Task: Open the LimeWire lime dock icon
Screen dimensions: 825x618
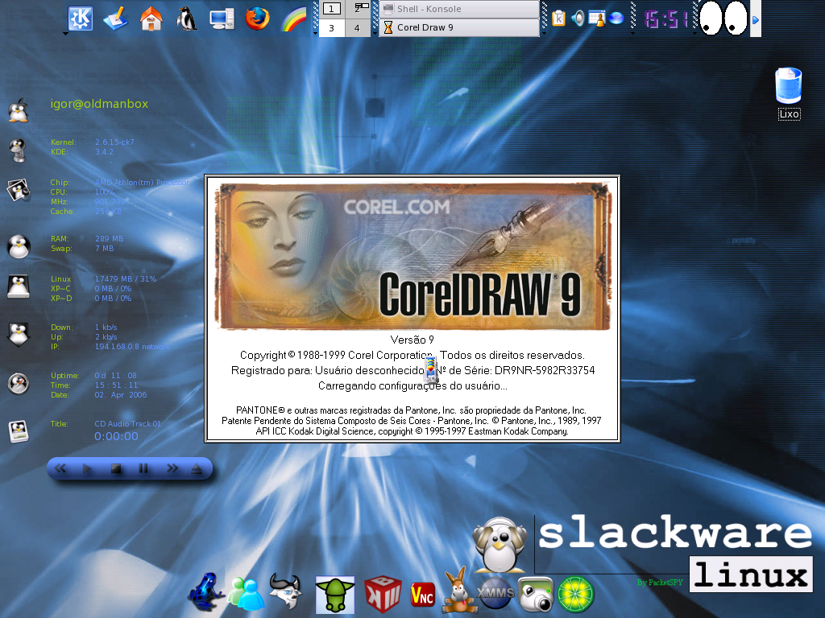Action: click(575, 595)
